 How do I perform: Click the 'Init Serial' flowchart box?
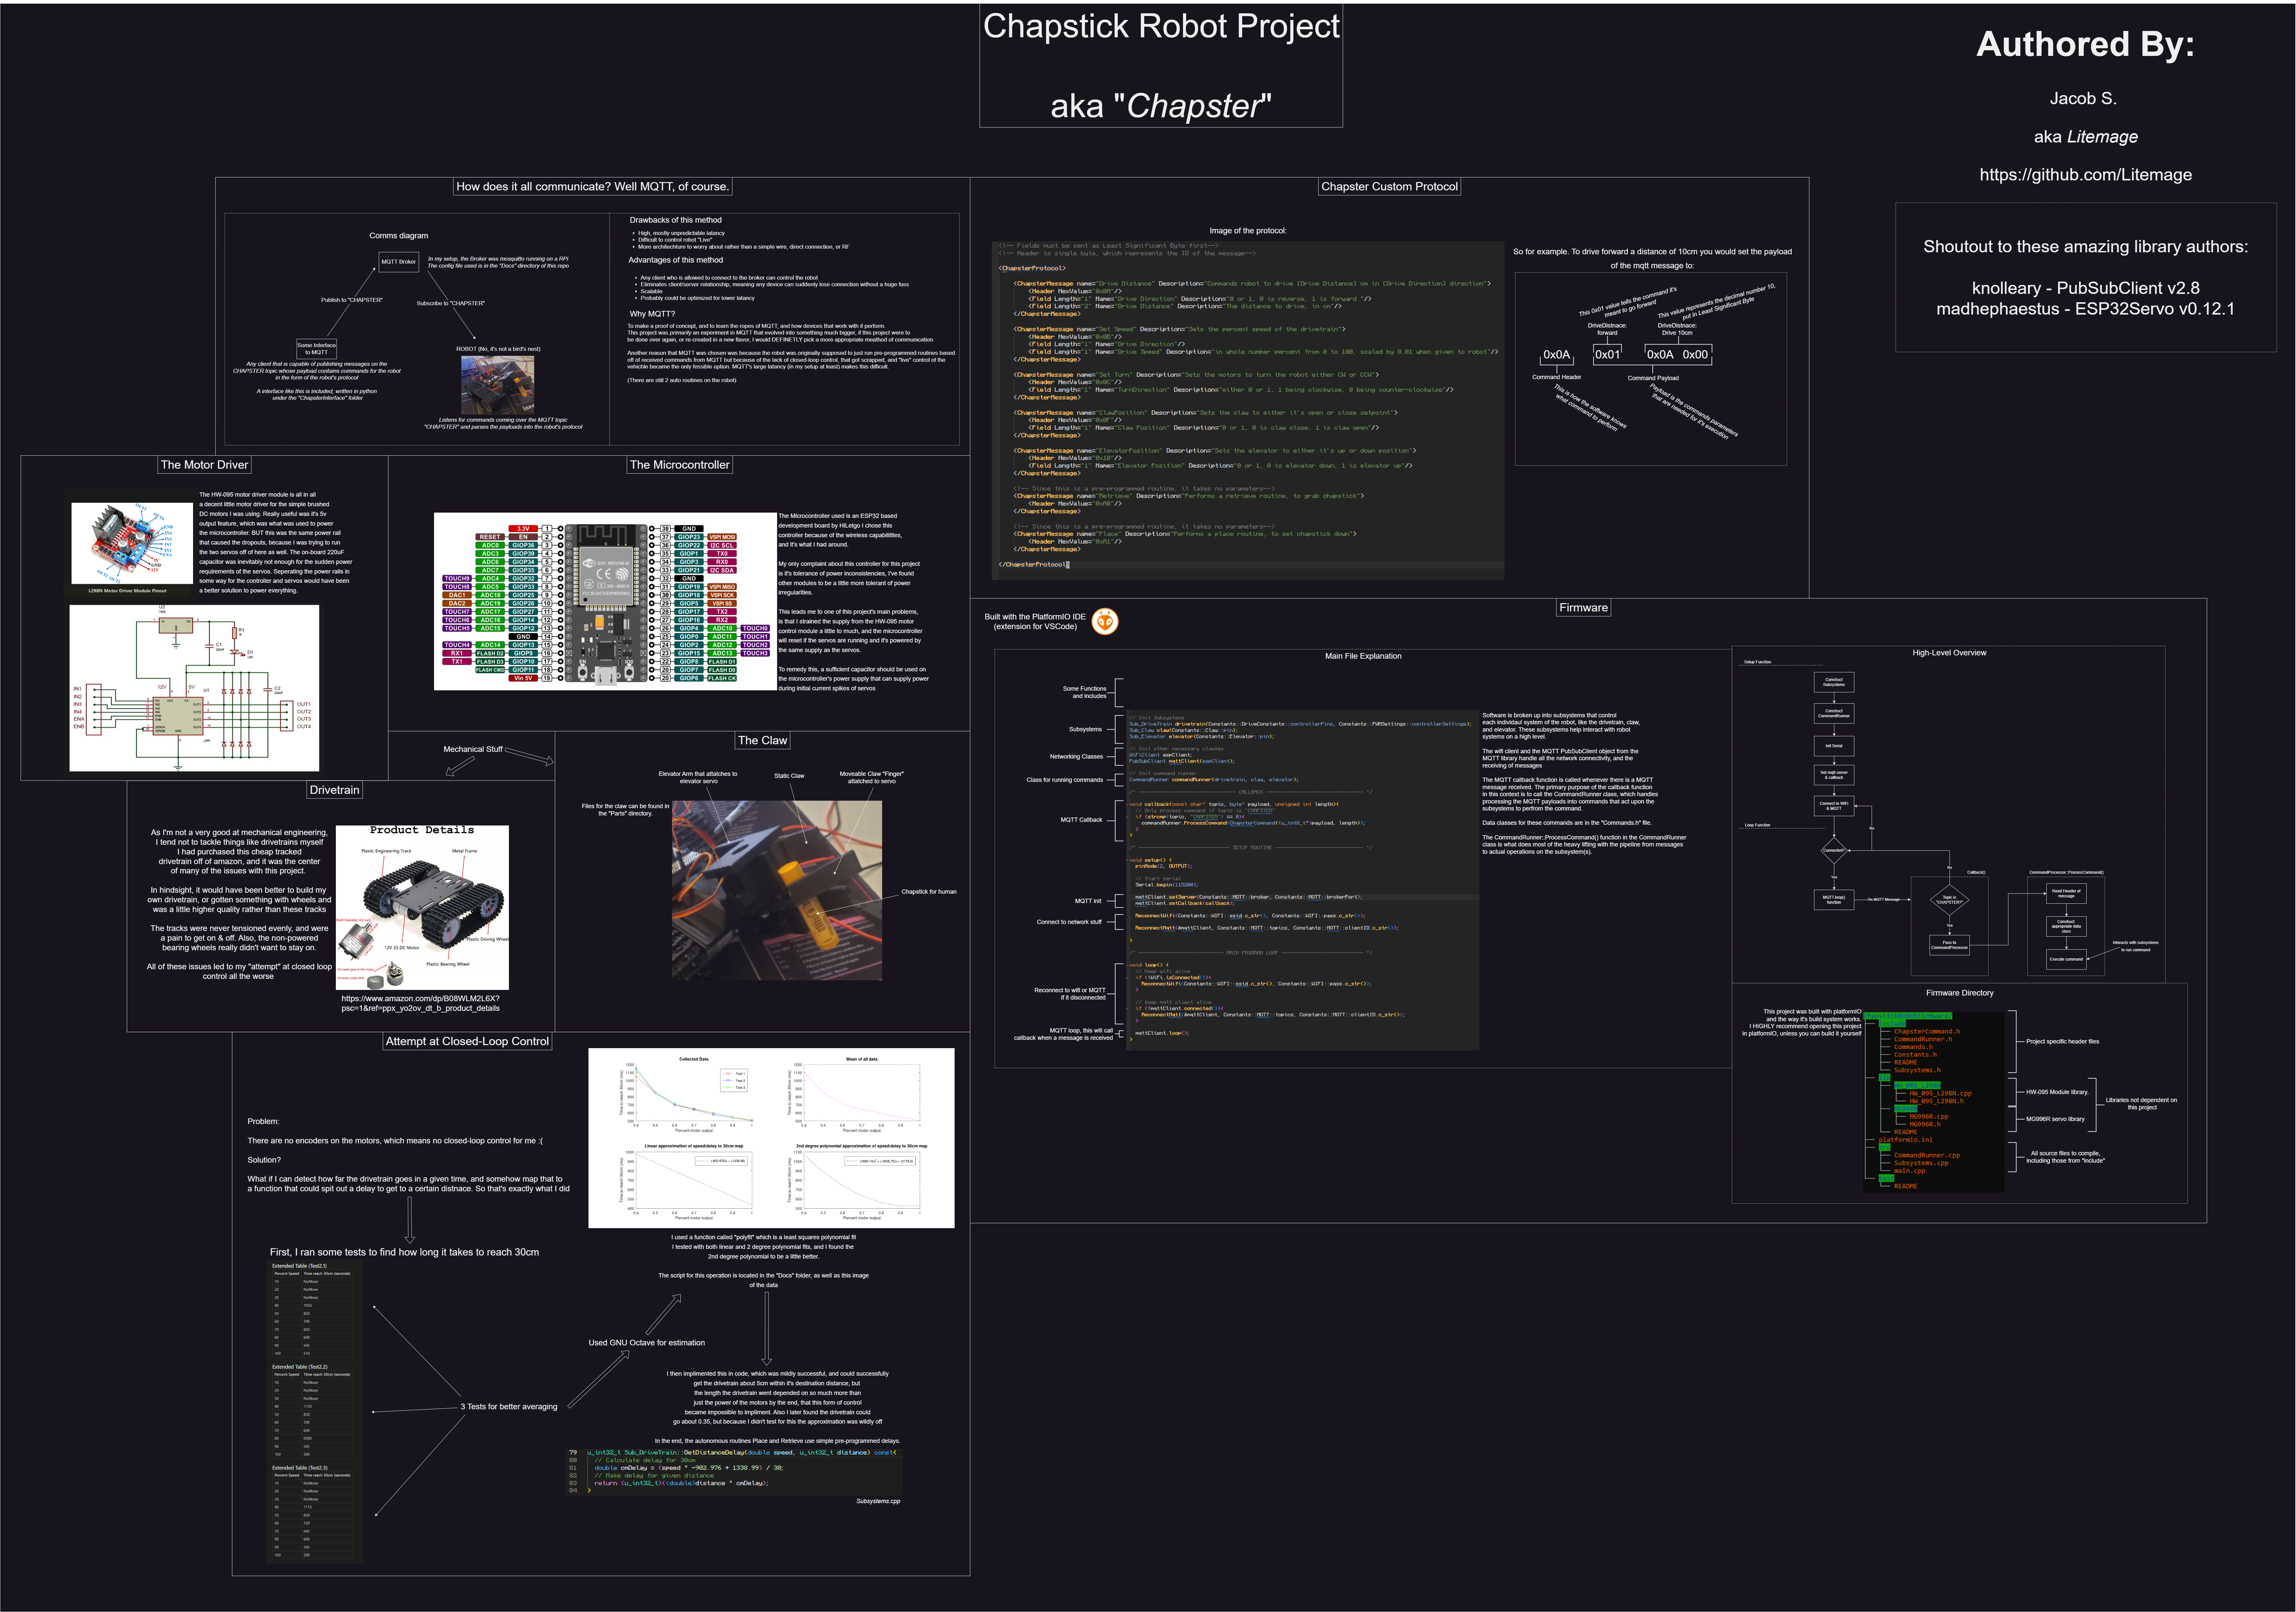point(1834,746)
